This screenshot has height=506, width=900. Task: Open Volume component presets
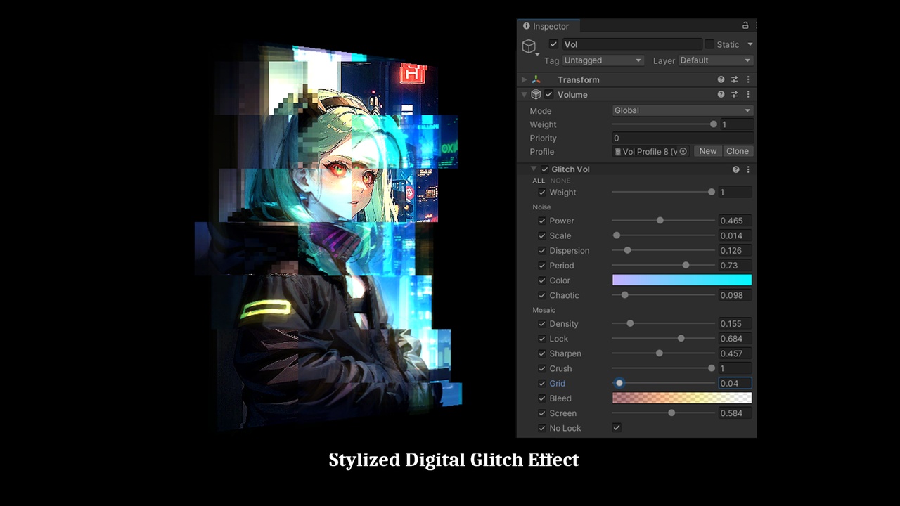[735, 94]
